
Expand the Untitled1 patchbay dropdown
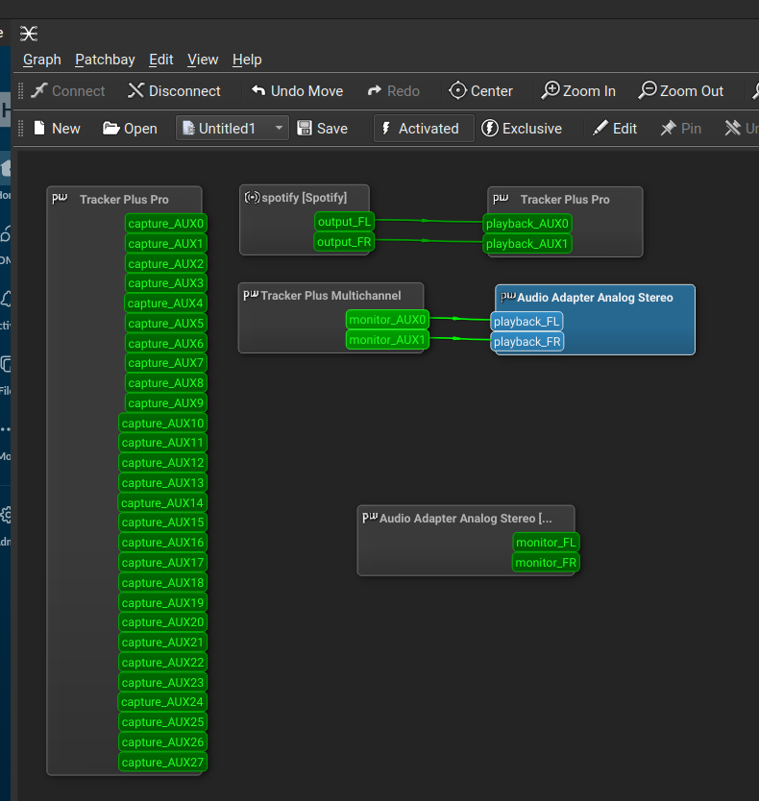(x=279, y=129)
